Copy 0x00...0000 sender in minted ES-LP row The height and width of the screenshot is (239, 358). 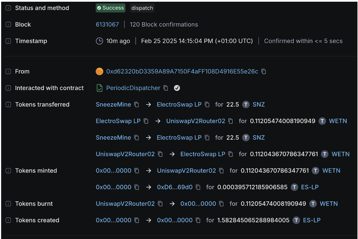(x=137, y=187)
